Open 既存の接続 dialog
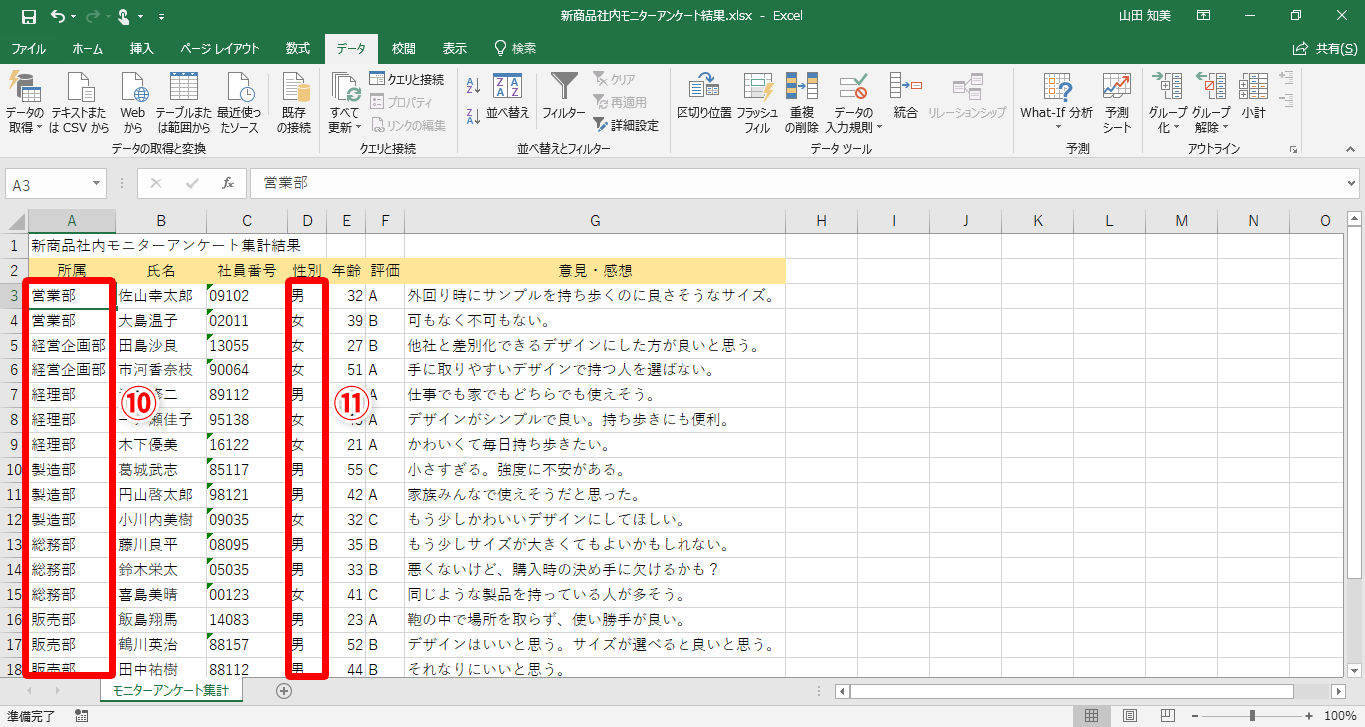1365x727 pixels. click(293, 103)
